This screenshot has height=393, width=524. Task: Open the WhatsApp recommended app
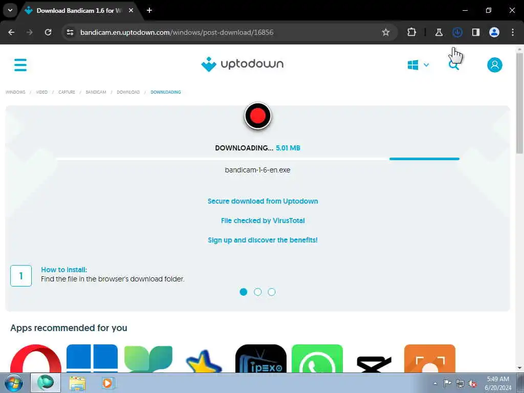tap(317, 359)
